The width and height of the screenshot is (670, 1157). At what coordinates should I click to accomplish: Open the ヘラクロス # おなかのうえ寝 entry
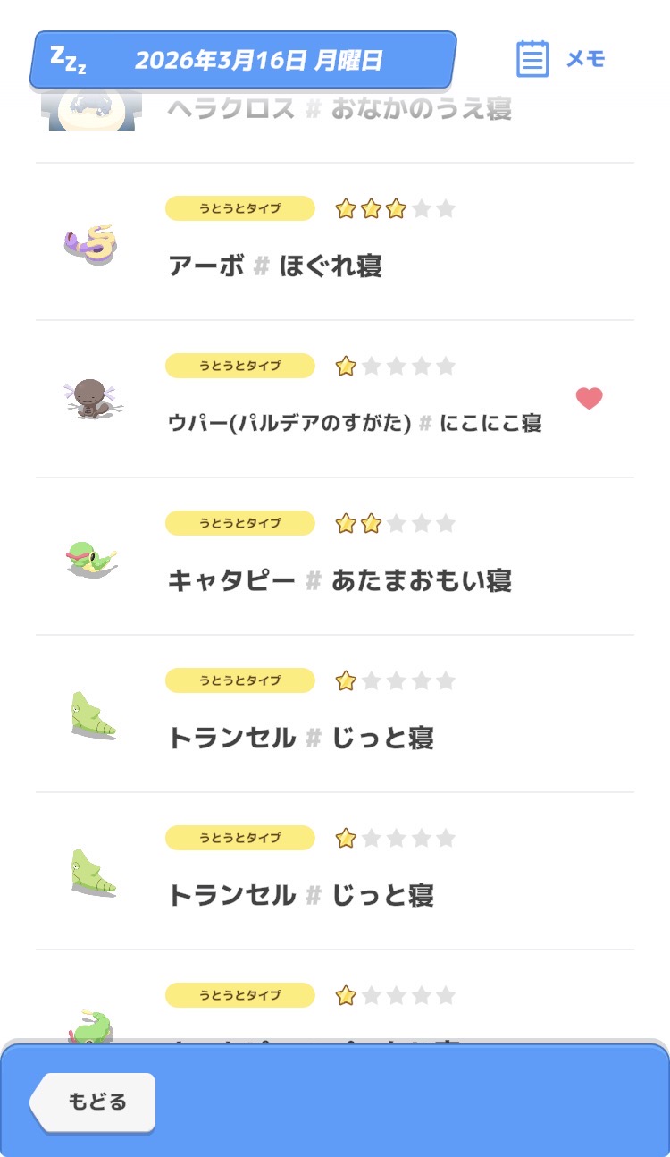coord(339,110)
